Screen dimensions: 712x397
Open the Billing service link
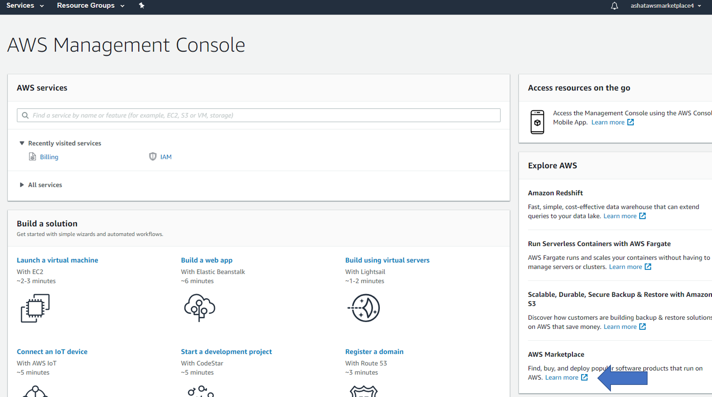(49, 157)
